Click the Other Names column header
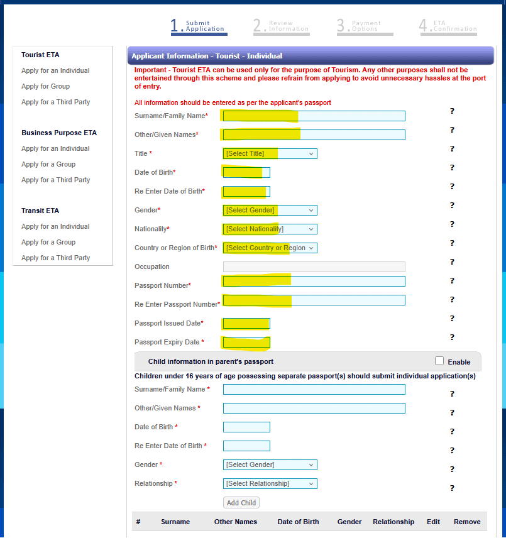The height and width of the screenshot is (538, 506). (x=235, y=522)
